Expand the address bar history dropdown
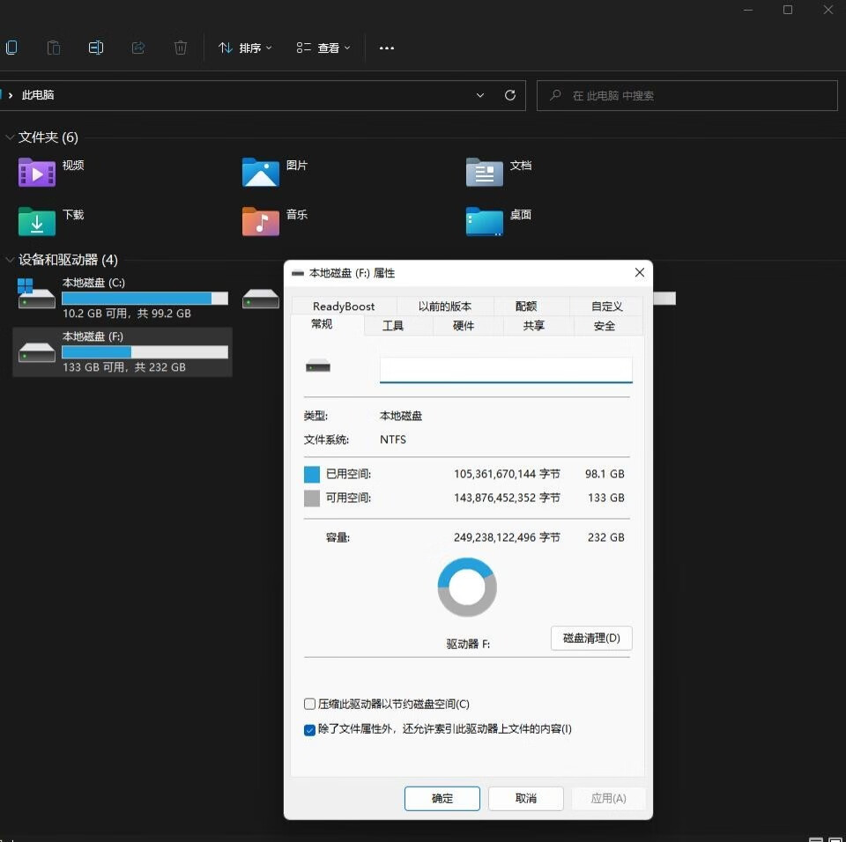846x842 pixels. pyautogui.click(x=480, y=95)
